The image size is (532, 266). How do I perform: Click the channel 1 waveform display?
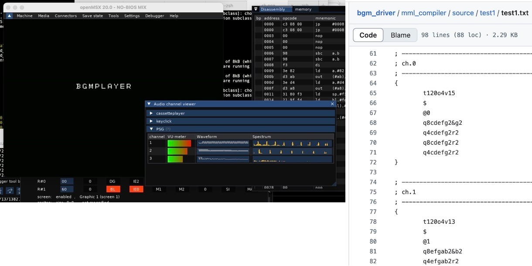(x=223, y=143)
